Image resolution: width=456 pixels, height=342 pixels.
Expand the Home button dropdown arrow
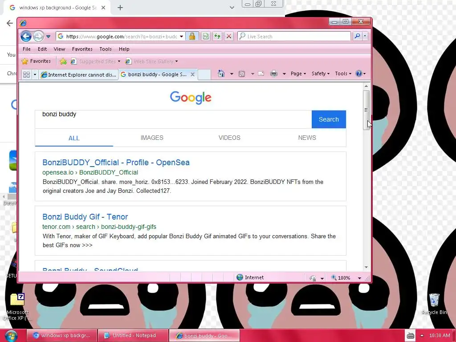[232, 74]
